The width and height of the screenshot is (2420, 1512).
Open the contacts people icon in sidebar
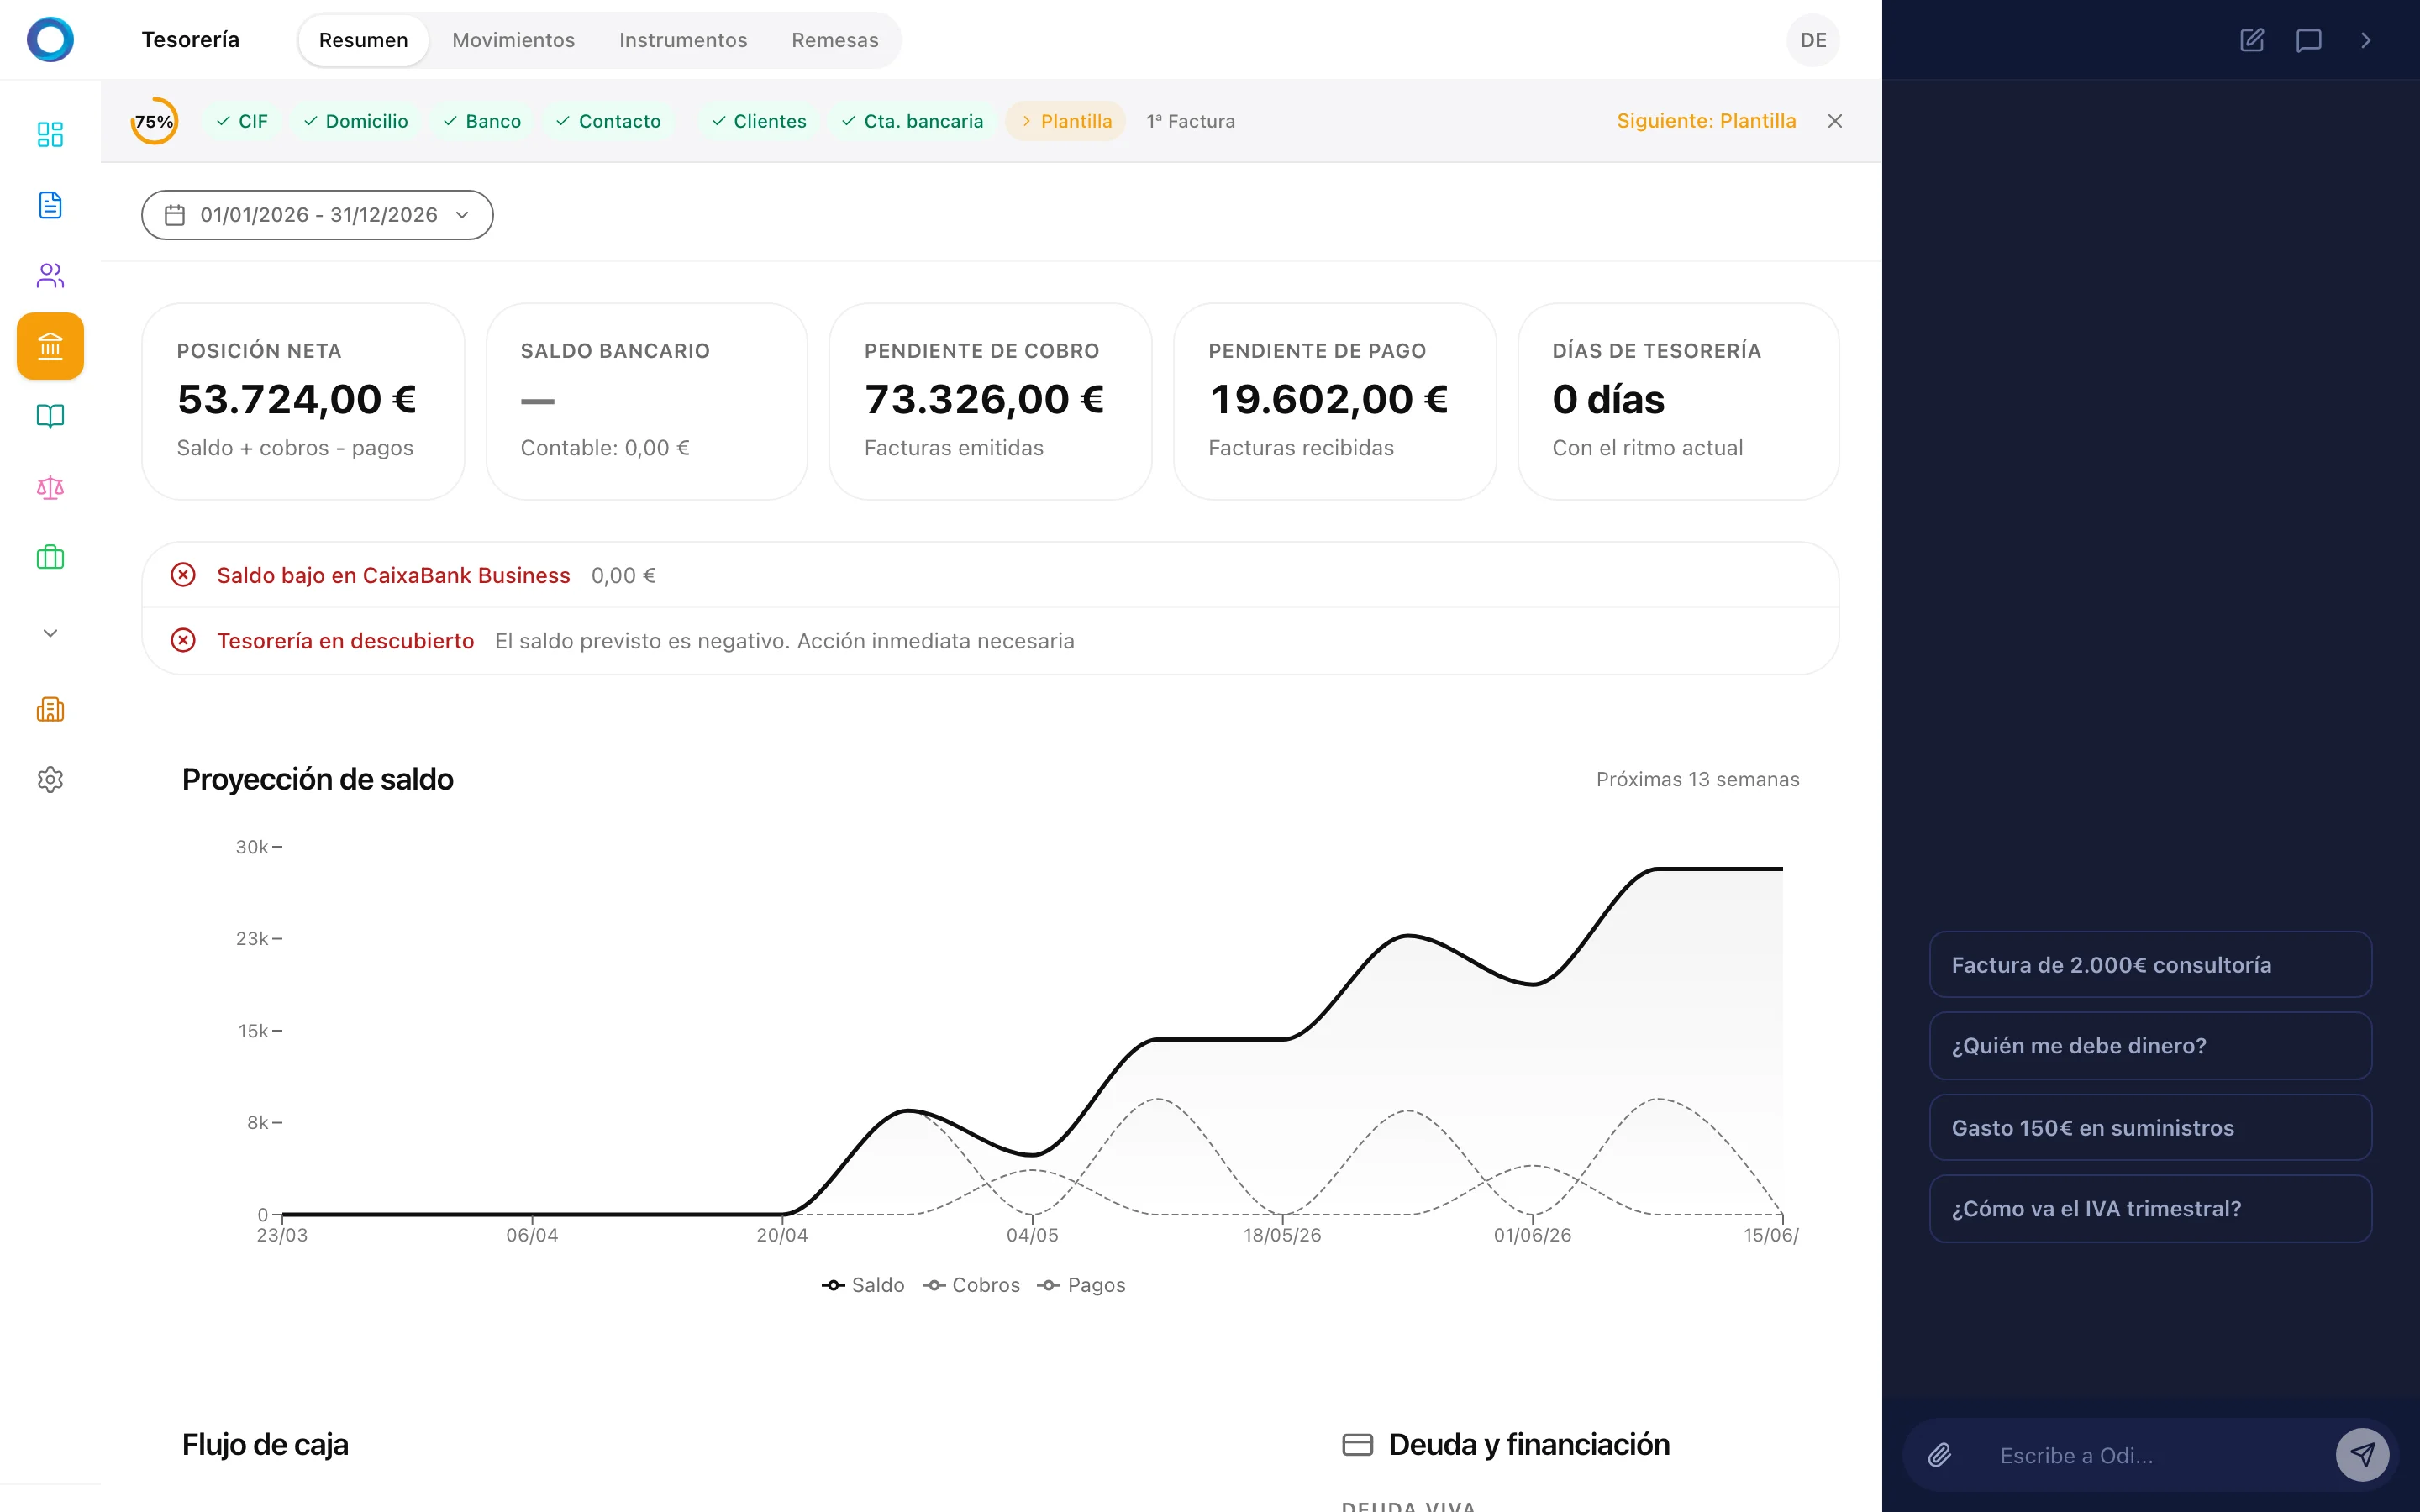point(50,275)
